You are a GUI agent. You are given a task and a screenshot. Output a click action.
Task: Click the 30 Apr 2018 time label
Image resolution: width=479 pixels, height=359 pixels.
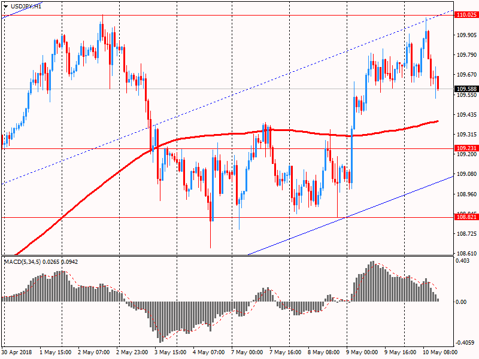[17, 352]
